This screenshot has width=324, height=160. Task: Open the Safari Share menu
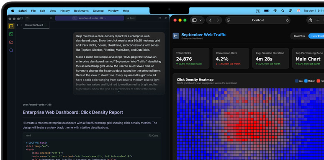[310, 20]
